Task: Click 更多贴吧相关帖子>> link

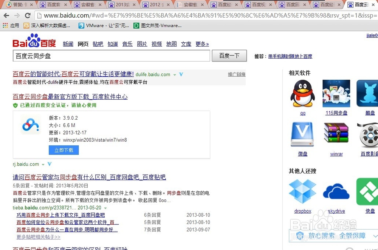Action: coord(39,237)
